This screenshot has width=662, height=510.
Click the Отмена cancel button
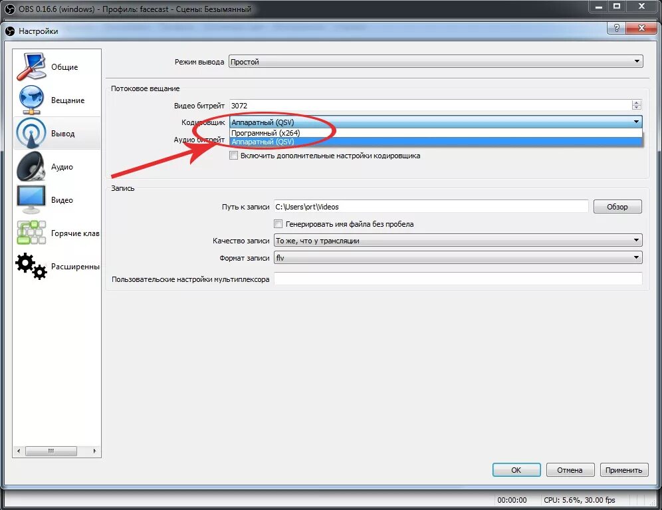point(570,470)
